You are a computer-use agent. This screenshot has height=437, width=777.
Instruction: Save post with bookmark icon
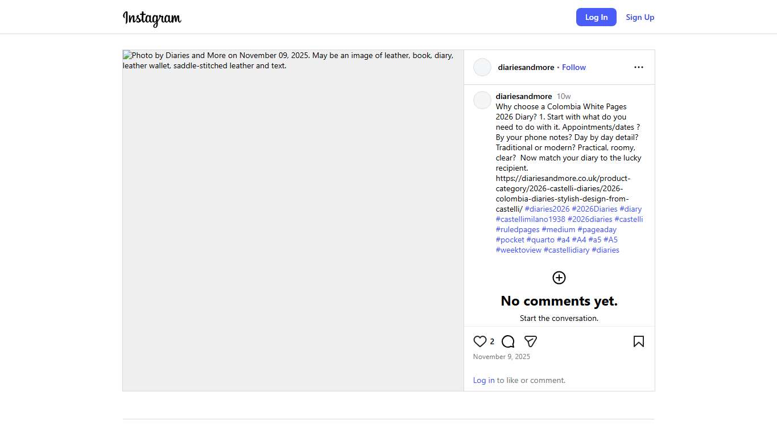tap(638, 341)
